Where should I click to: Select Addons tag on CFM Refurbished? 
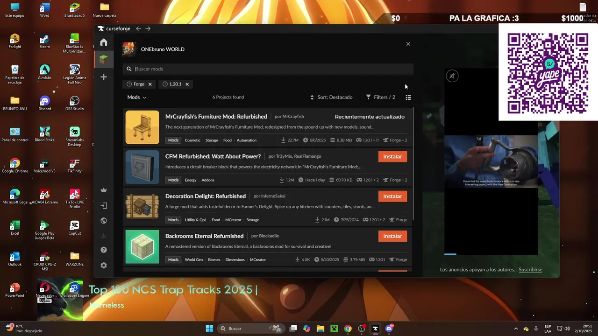pos(208,180)
